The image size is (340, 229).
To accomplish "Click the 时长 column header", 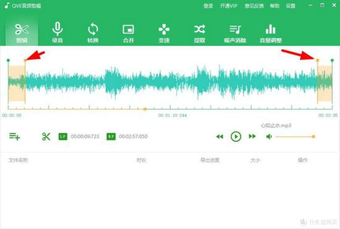I will (x=141, y=160).
